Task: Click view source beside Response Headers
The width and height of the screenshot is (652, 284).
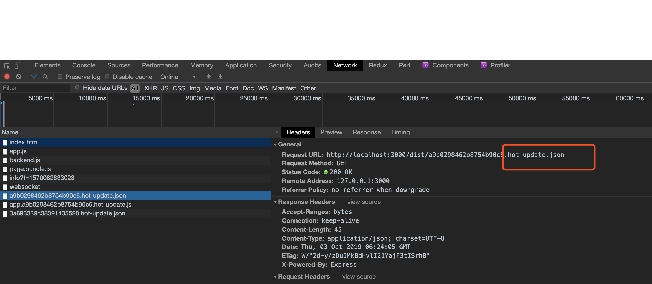Action: pyautogui.click(x=364, y=202)
